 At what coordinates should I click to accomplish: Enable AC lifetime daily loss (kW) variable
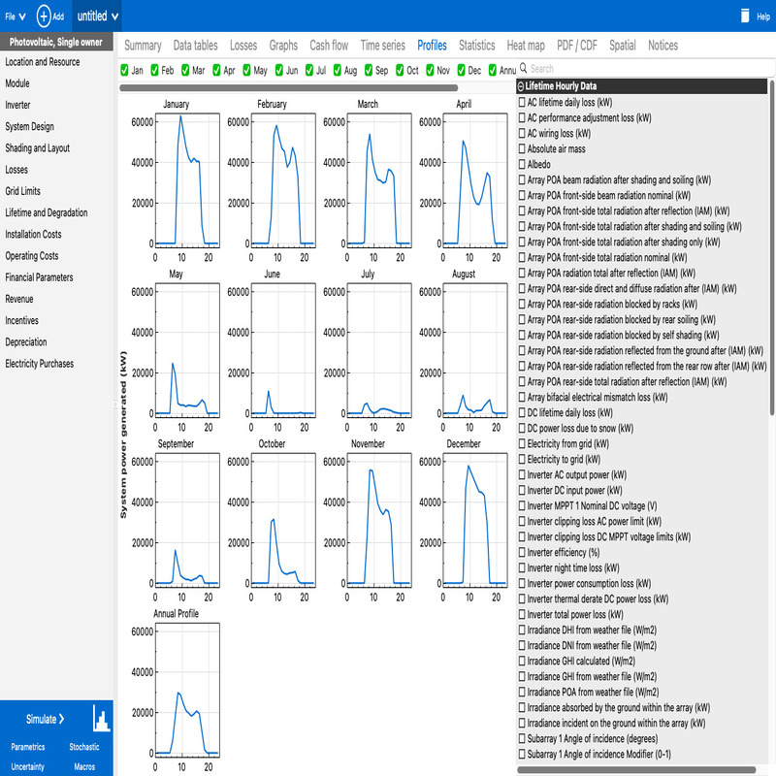pos(522,102)
